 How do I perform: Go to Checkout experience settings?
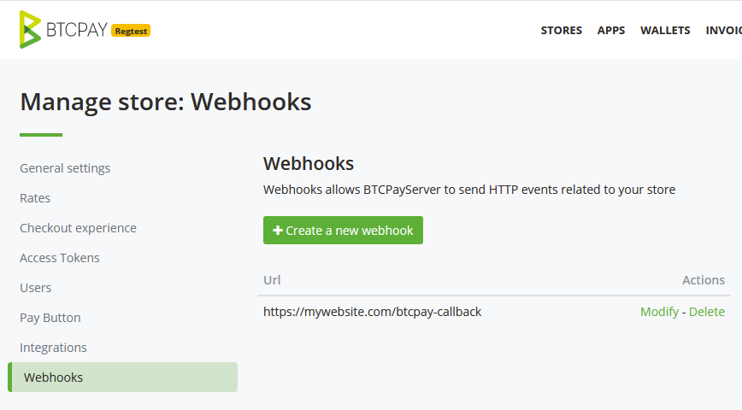click(x=78, y=228)
